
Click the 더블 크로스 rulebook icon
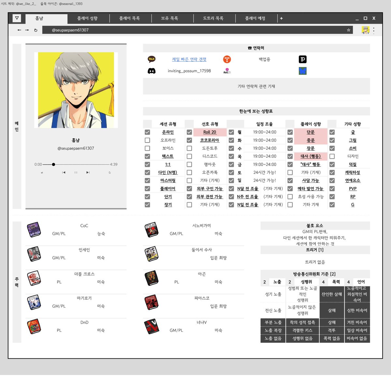pyautogui.click(x=34, y=278)
